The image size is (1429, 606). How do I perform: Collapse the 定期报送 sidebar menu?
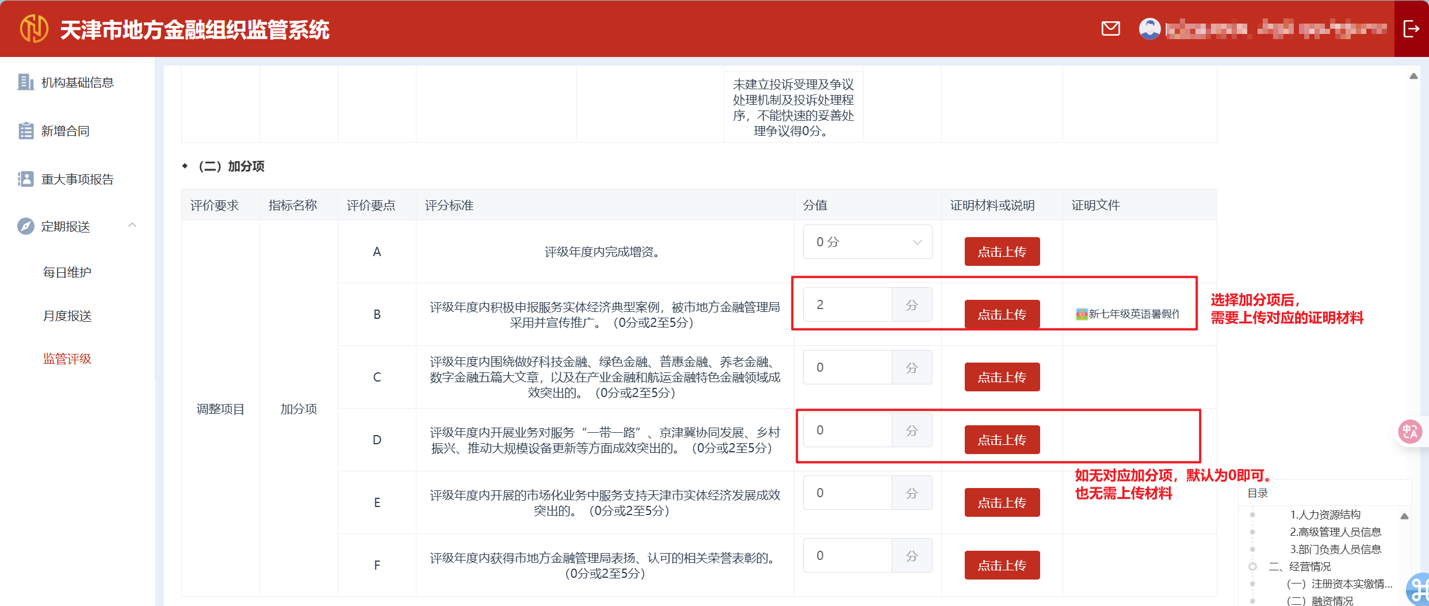point(132,226)
